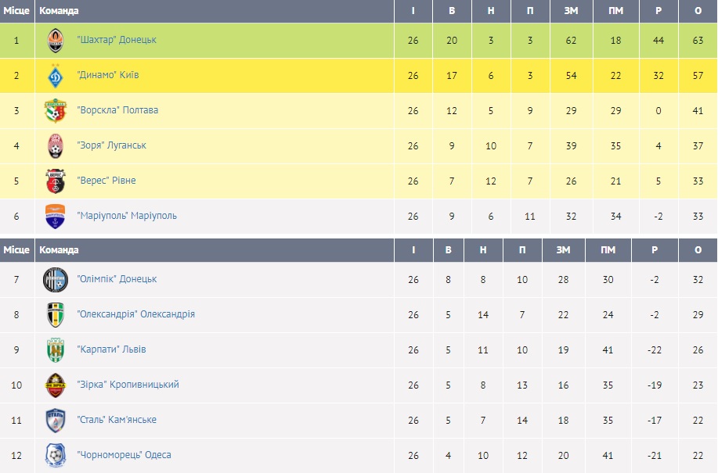Click the Vorskla Poltava team emblem
This screenshot has width=718, height=473.
click(x=55, y=110)
